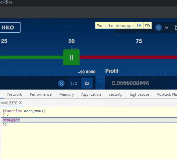Open the Performance tab in DevTools
This screenshot has width=177, height=159.
tap(41, 94)
